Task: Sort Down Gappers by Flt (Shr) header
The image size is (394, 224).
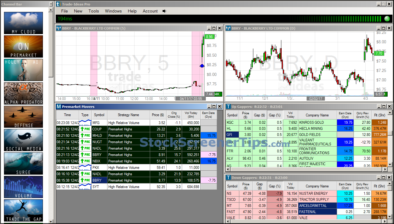Action: pos(379,186)
